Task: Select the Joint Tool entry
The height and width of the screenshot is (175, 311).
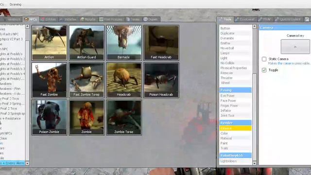Action: tap(235, 116)
